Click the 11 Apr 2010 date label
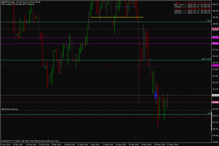 [x=108, y=145]
